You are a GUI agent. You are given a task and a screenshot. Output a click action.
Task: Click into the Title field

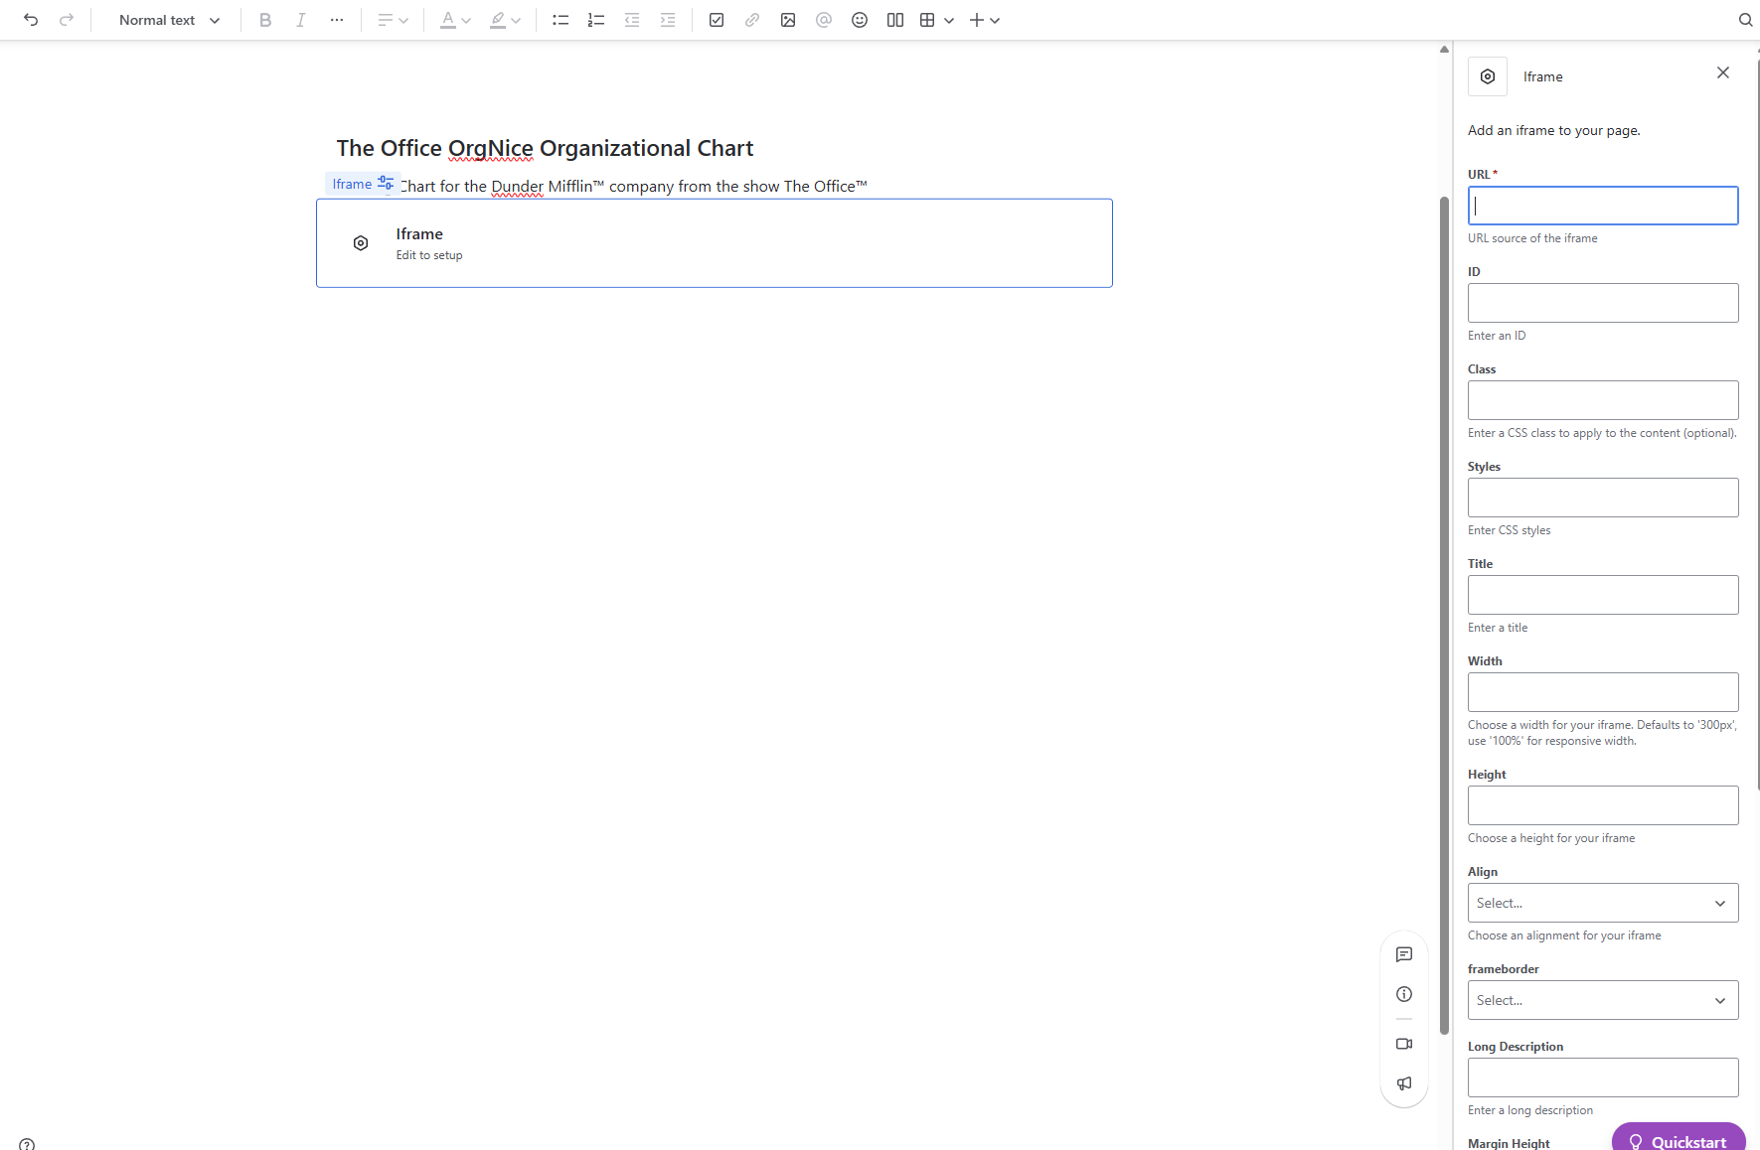1603,595
